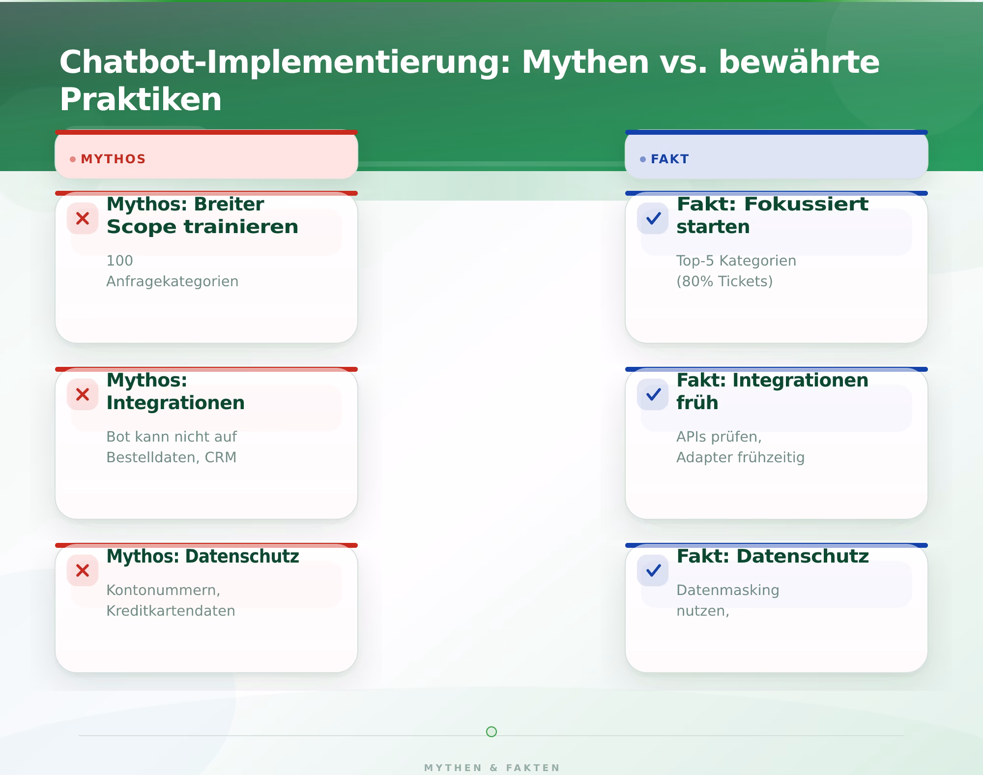Click the red X icon beside 'Mythos: Datenschutz'
The width and height of the screenshot is (983, 775).
point(83,570)
